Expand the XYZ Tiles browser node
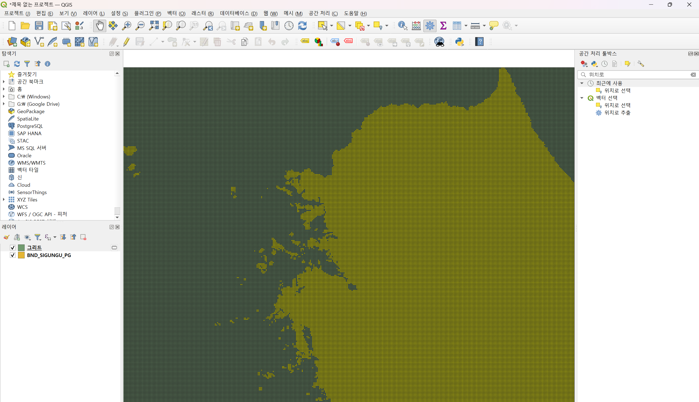Image resolution: width=699 pixels, height=402 pixels. (x=4, y=199)
